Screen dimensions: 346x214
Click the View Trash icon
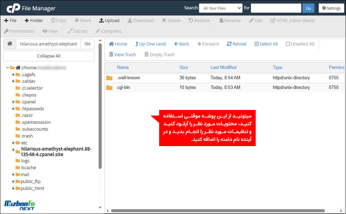point(122,54)
